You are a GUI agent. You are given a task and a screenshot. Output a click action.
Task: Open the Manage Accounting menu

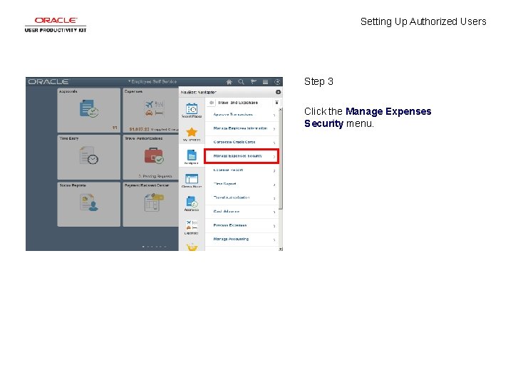[x=242, y=240]
